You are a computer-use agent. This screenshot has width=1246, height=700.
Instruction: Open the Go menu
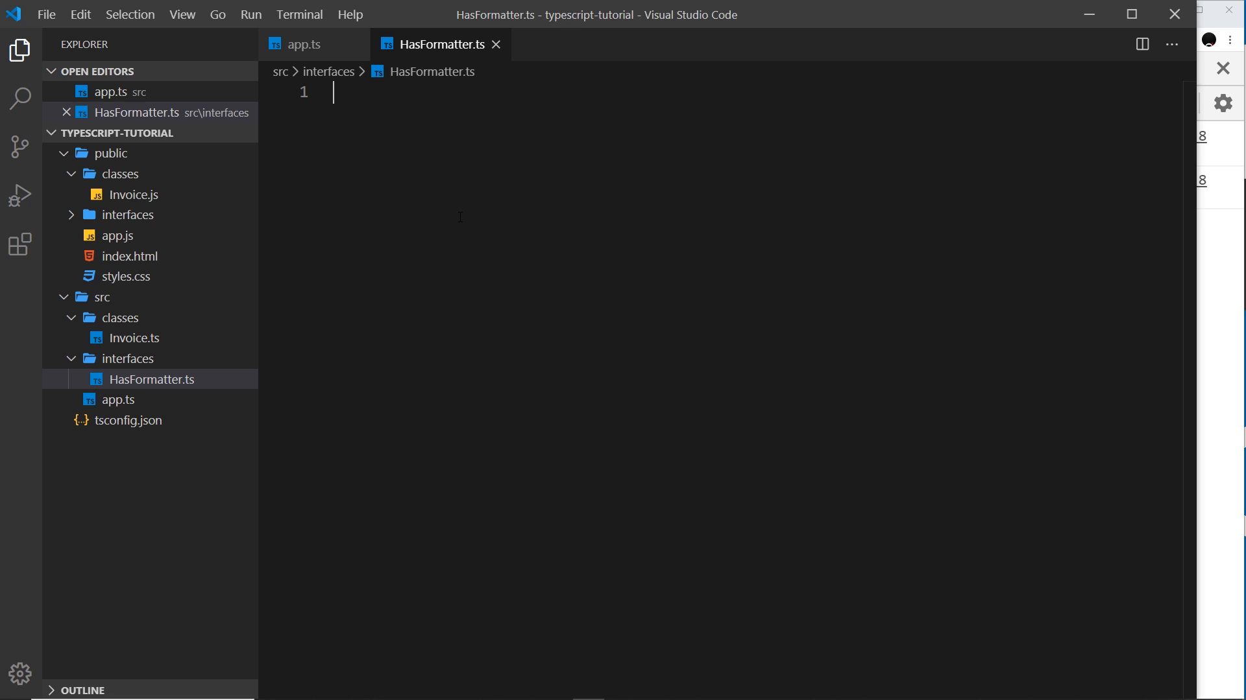218,14
